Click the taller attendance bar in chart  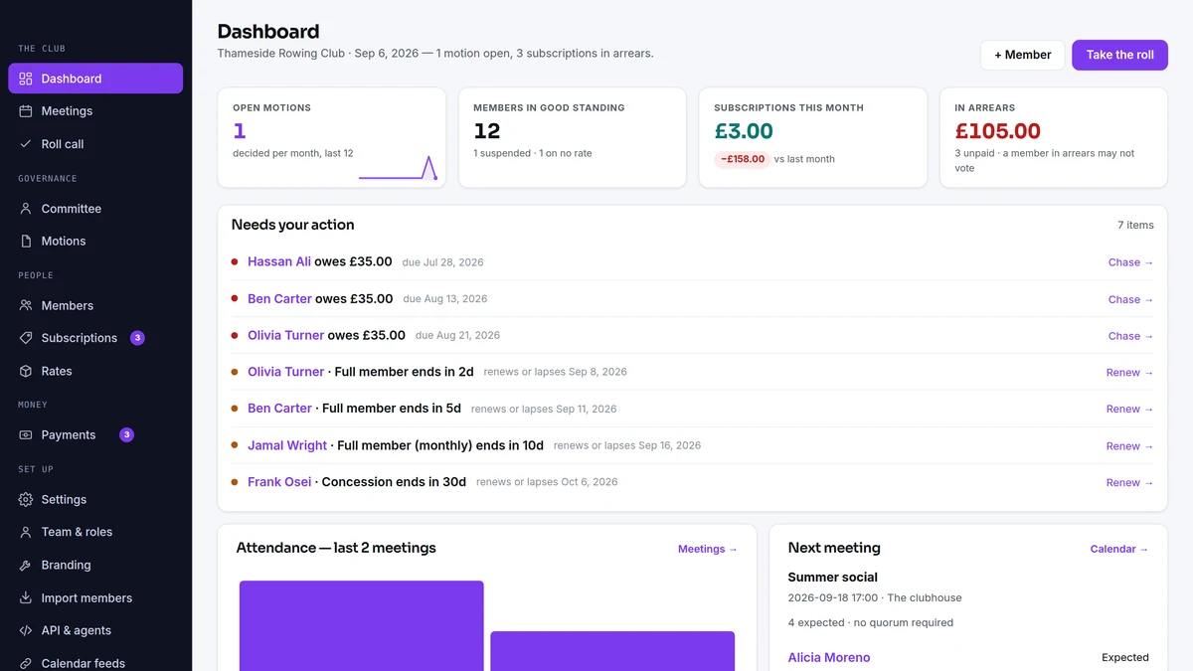point(361,625)
